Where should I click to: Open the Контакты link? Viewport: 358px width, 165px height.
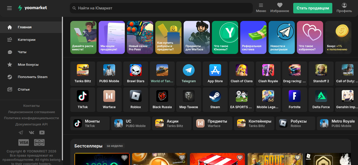pyautogui.click(x=31, y=106)
